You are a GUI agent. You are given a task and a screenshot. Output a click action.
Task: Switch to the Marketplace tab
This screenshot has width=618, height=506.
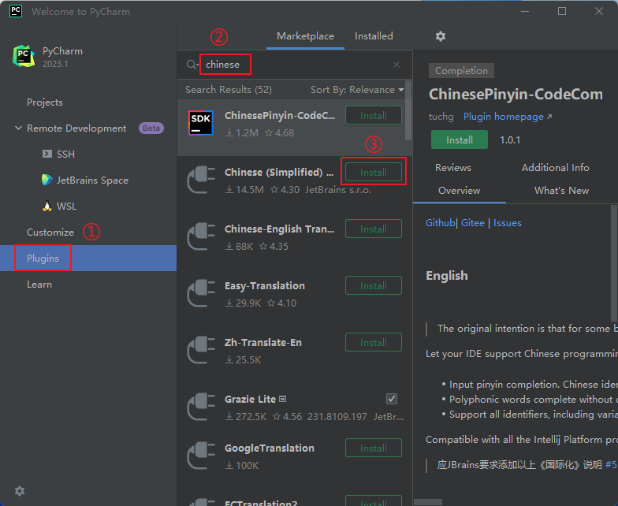[x=305, y=36]
